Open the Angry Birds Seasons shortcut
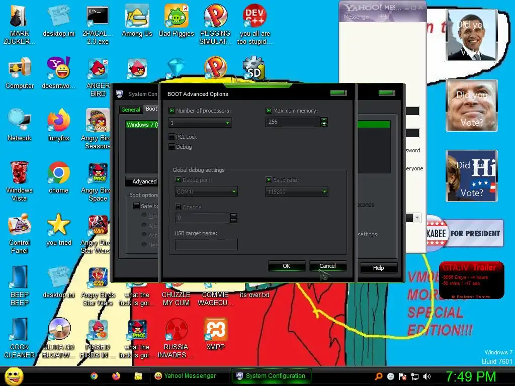Viewport: 515px width, 386px height. coord(96,129)
